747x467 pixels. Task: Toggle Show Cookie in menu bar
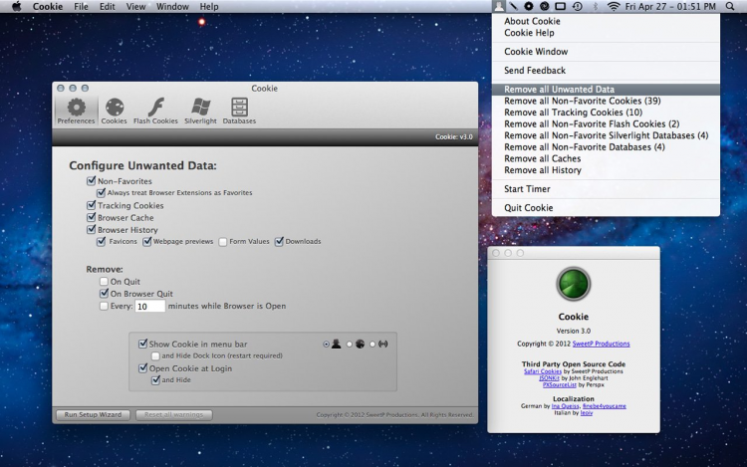(142, 344)
